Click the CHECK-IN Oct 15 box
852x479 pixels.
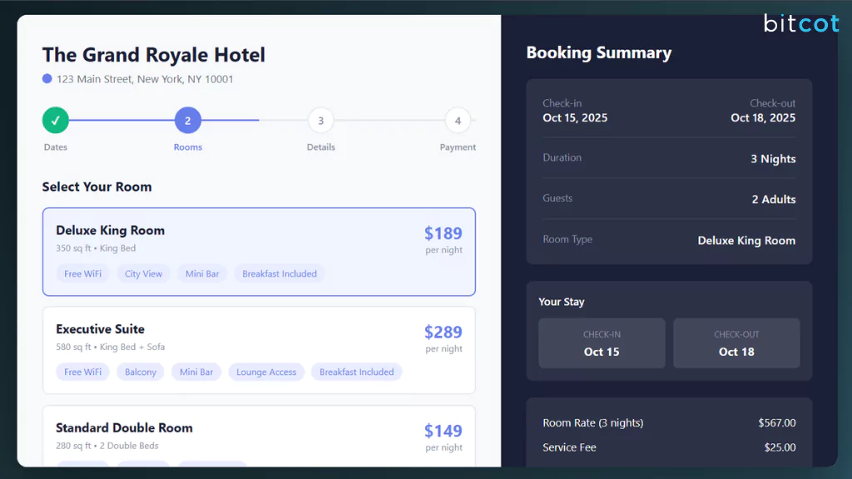[x=602, y=343]
